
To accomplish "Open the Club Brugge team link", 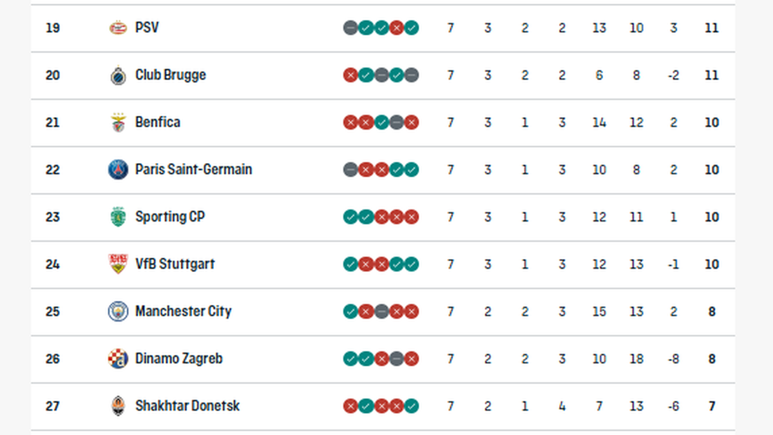I will point(171,75).
